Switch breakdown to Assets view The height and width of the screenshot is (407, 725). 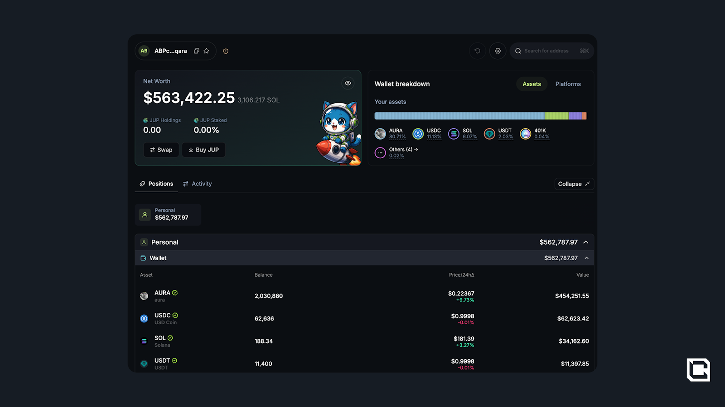[532, 84]
